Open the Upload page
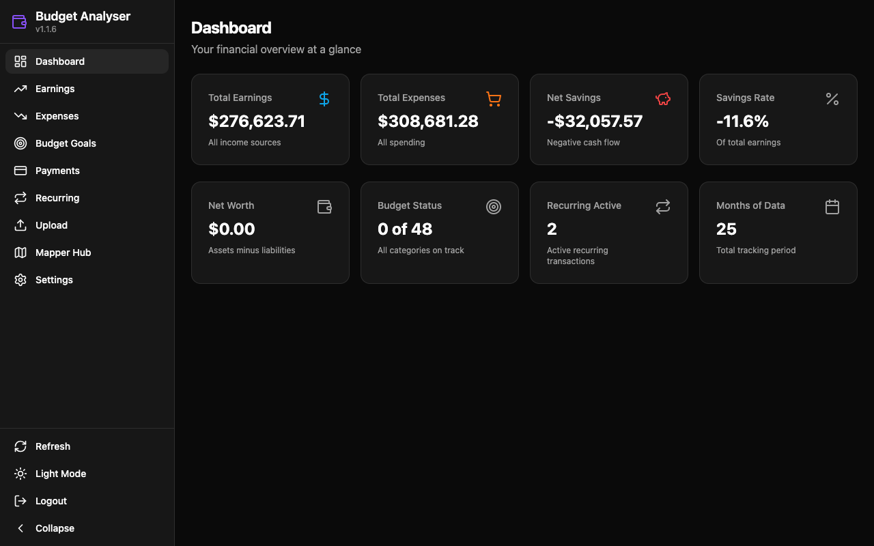This screenshot has height=546, width=874. (x=51, y=225)
